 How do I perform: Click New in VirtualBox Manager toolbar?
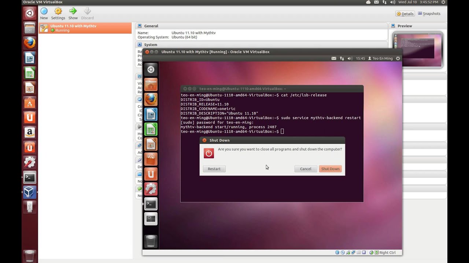pyautogui.click(x=44, y=14)
